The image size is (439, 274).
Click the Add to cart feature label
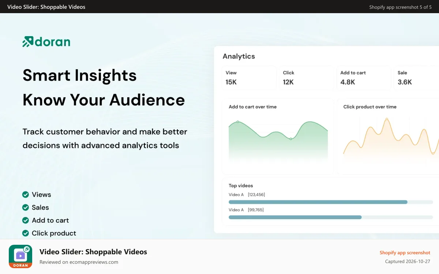(x=50, y=220)
